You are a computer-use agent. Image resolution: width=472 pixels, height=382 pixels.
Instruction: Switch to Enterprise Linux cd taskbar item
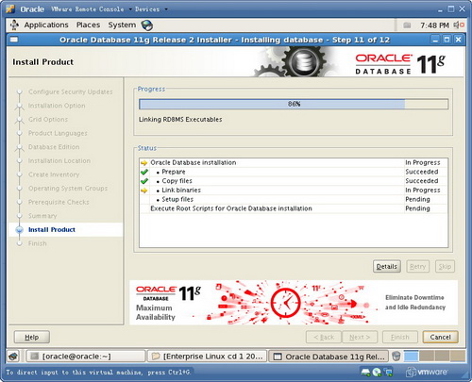(207, 357)
